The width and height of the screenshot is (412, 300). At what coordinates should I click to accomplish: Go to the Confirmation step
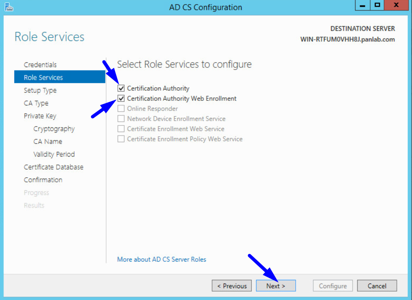(x=43, y=180)
